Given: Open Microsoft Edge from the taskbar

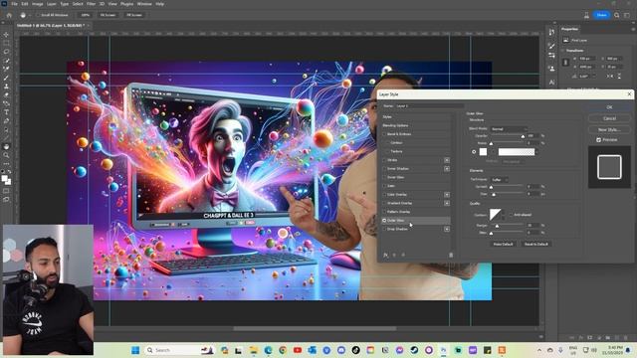Looking at the screenshot, I should 268,350.
